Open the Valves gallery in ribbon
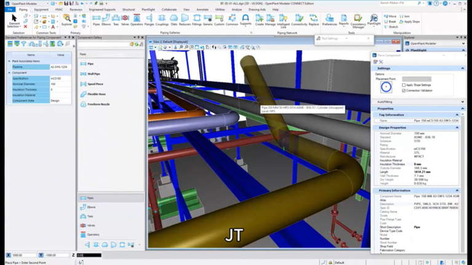The height and width of the screenshot is (265, 472). [x=125, y=20]
